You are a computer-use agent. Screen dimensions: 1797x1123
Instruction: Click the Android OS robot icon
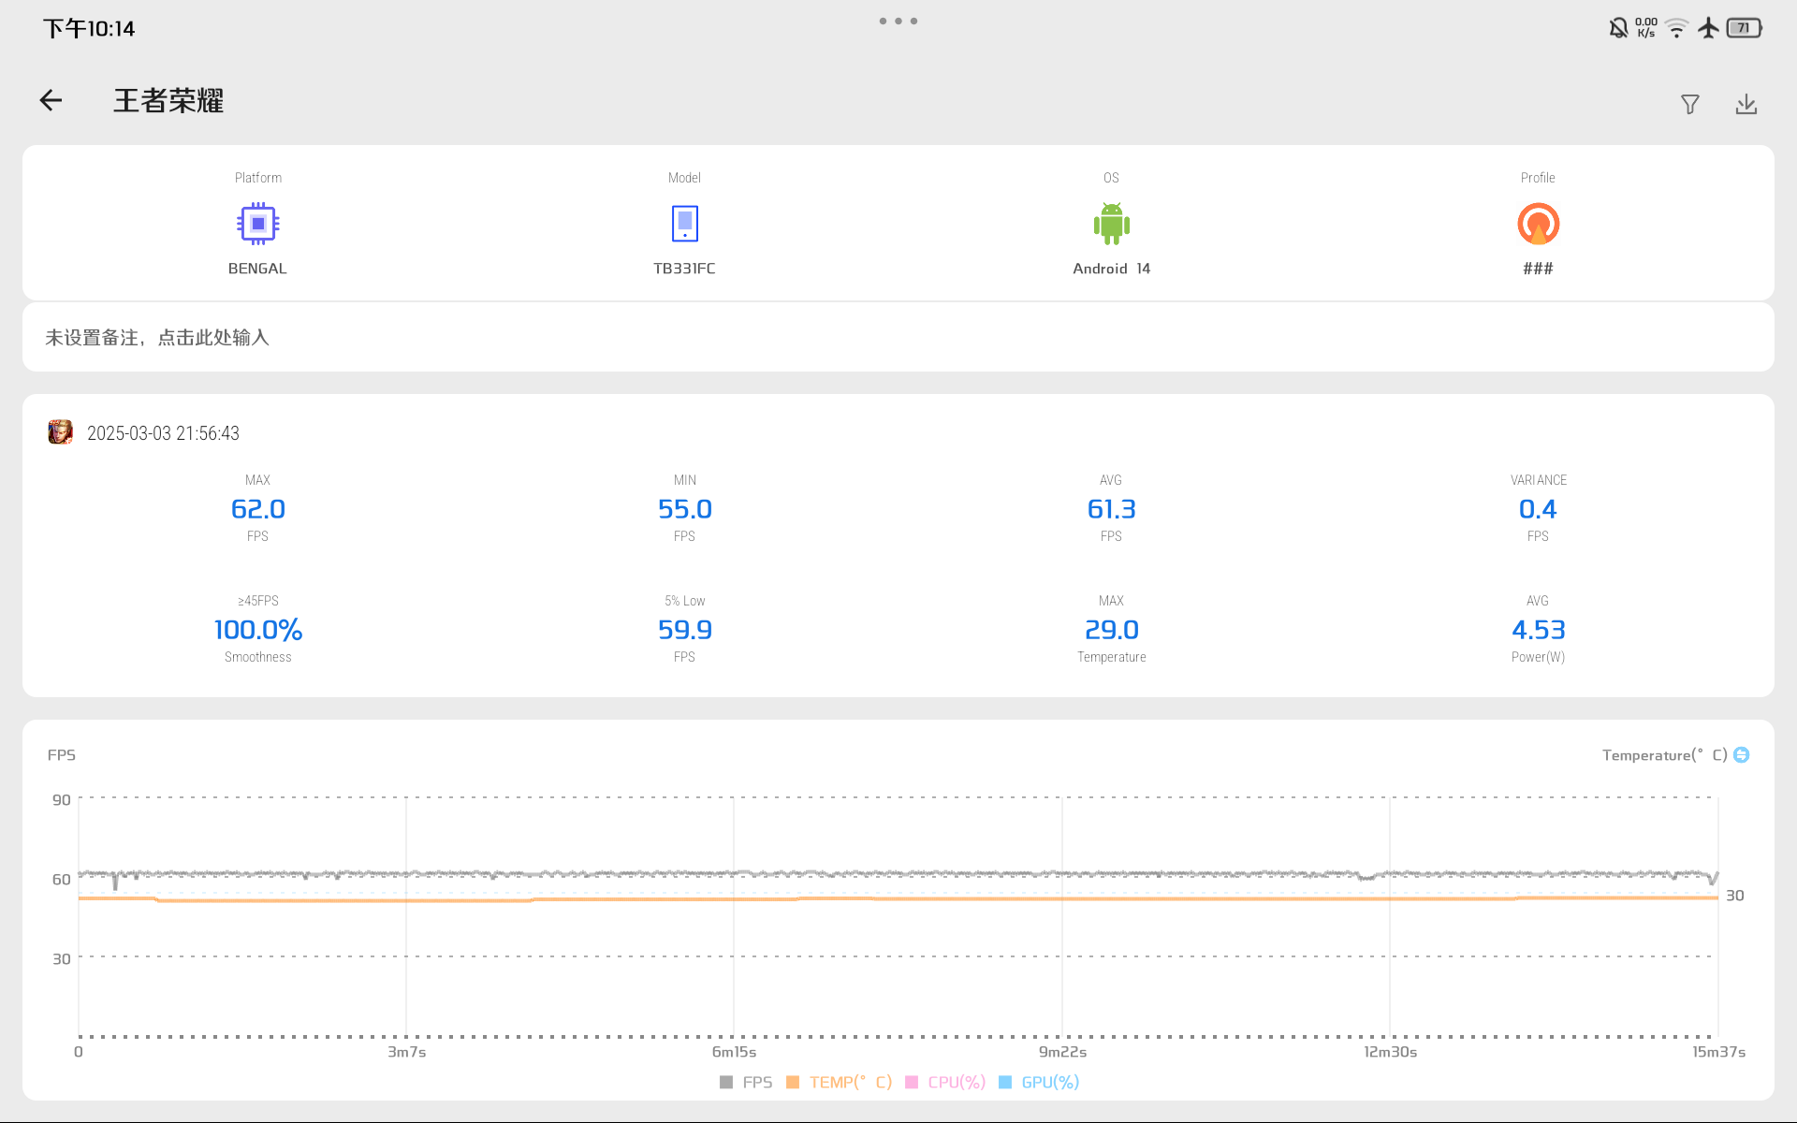pyautogui.click(x=1112, y=224)
